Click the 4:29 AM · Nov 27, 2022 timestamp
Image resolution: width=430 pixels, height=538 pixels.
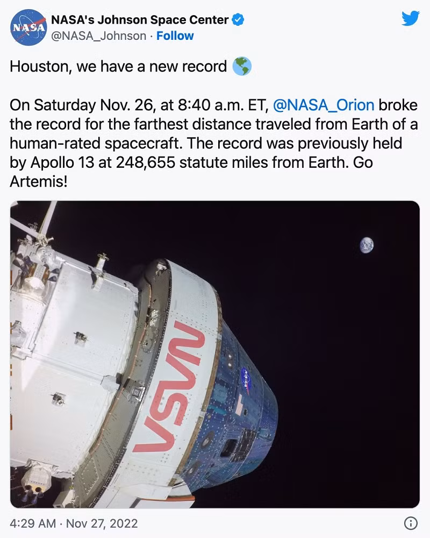[74, 523]
